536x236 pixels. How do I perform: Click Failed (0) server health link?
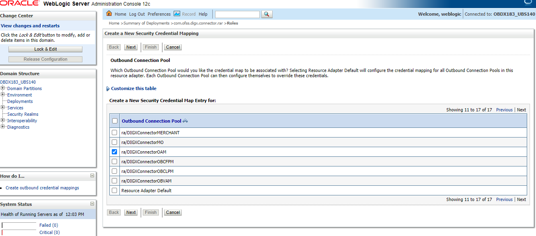click(49, 225)
